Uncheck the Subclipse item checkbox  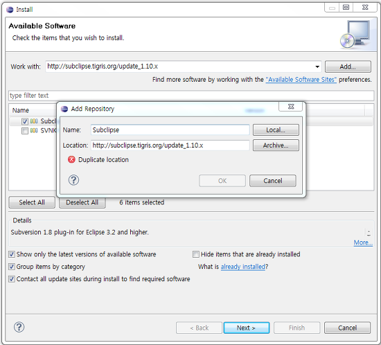[25, 121]
